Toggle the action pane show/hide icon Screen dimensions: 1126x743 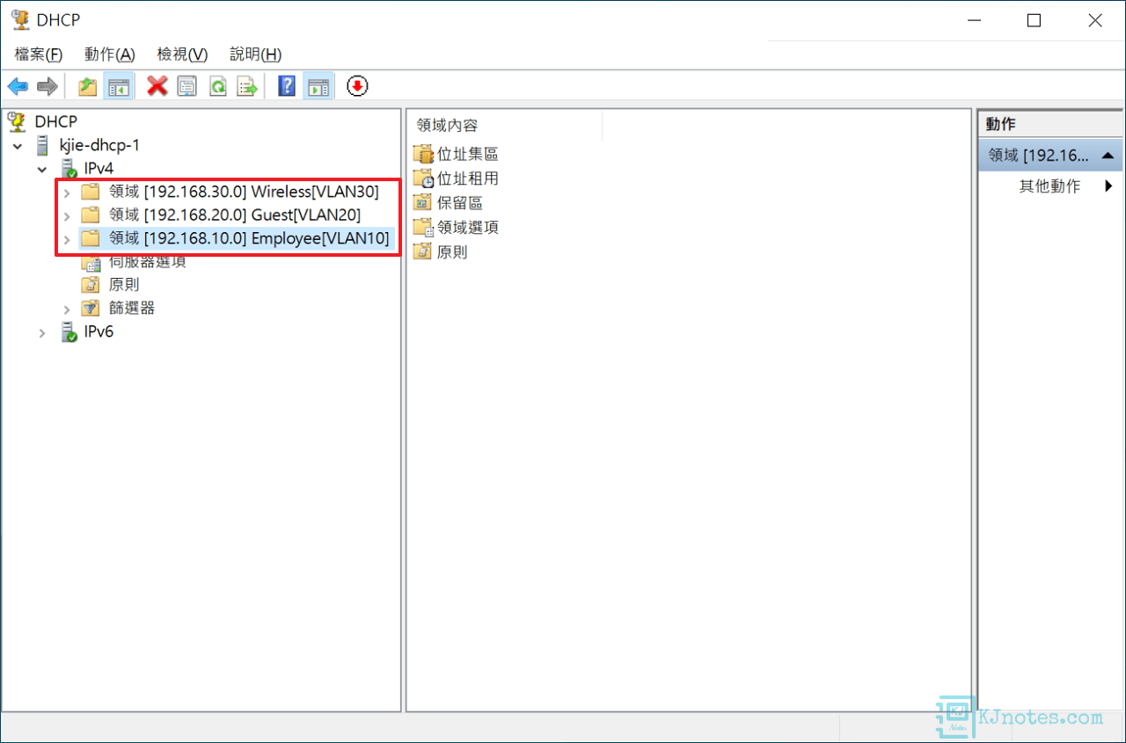(x=318, y=86)
